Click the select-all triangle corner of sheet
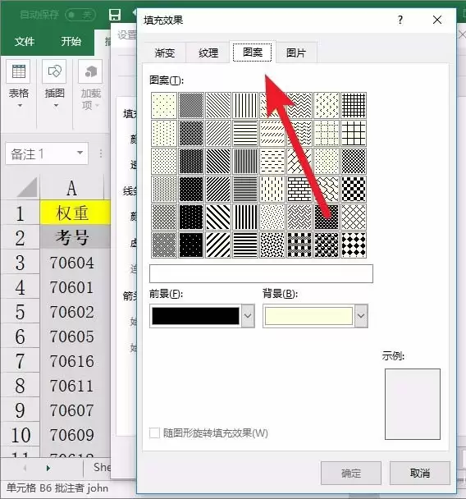 point(26,188)
